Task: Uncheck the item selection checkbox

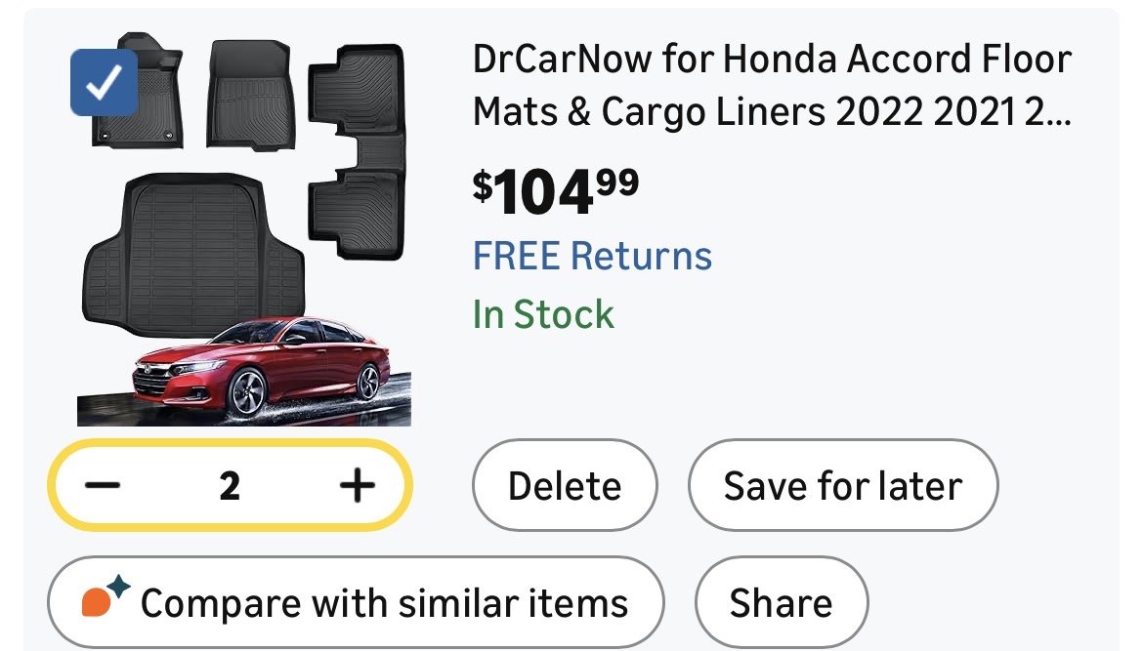Action: point(104,83)
